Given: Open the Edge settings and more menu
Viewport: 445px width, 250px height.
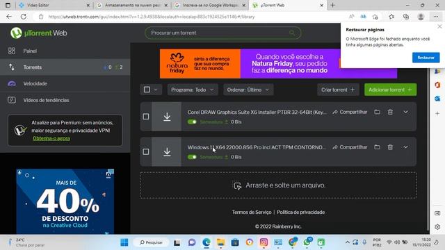Looking at the screenshot, I should pos(436,17).
